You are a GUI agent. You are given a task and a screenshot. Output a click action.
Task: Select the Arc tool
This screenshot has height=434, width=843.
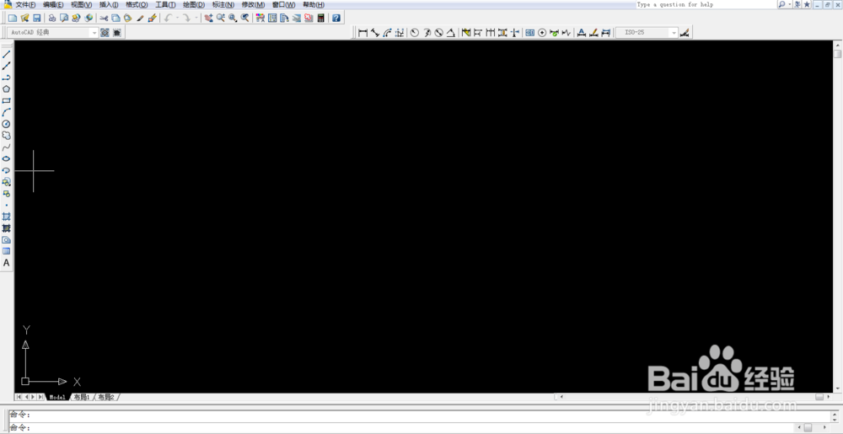click(x=7, y=112)
